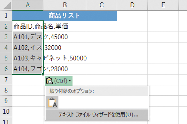Select the cell containing 商品ID,商品名,単価
This screenshot has width=187, height=124.
tap(28, 26)
